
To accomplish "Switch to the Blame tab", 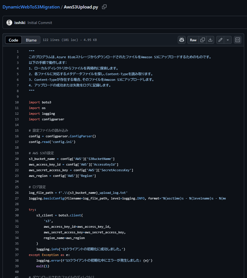I will pyautogui.click(x=31, y=40).
